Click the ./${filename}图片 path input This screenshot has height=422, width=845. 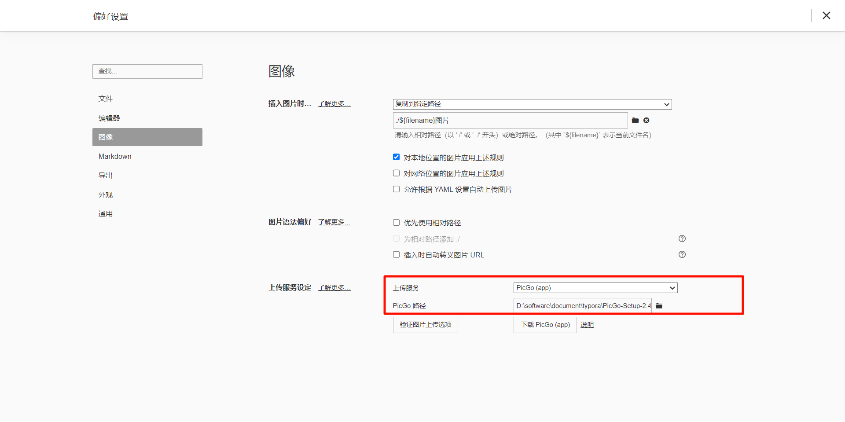(511, 121)
